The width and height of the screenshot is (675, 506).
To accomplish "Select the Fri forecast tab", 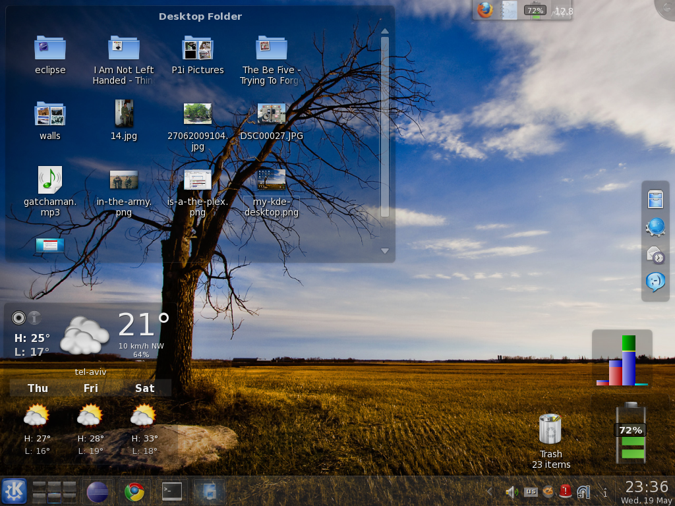I will (x=91, y=388).
